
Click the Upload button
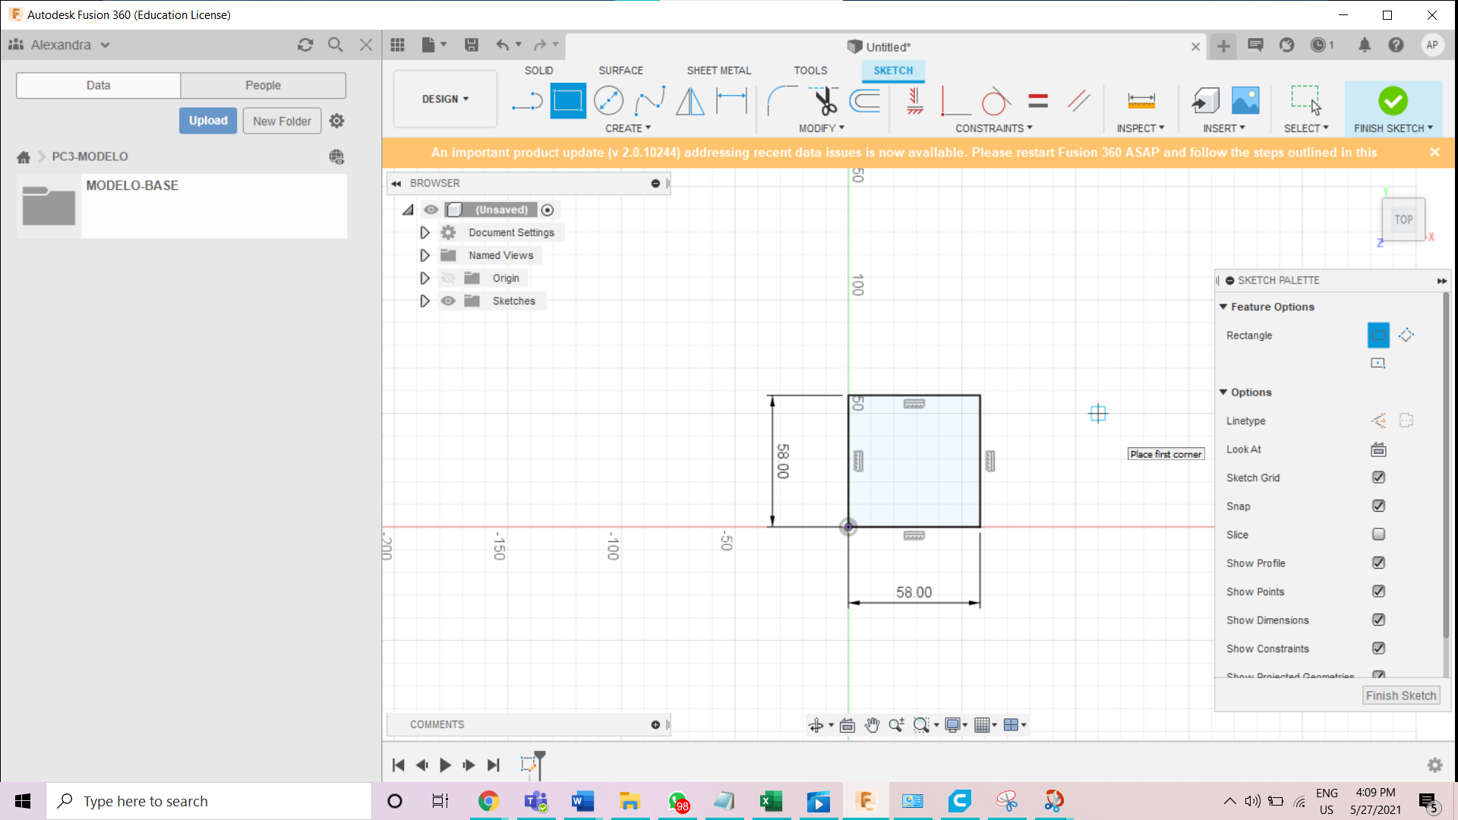pyautogui.click(x=208, y=121)
